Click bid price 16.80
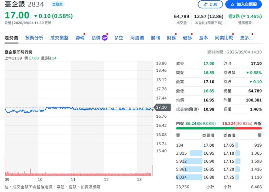 click(209, 177)
